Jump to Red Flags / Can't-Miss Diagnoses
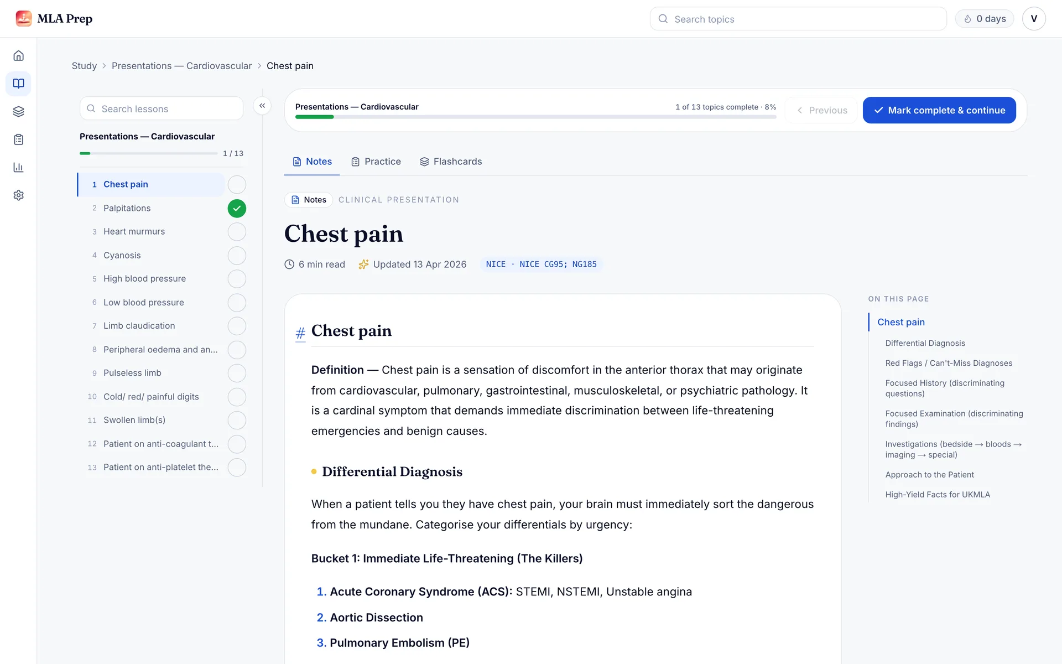 click(x=949, y=363)
